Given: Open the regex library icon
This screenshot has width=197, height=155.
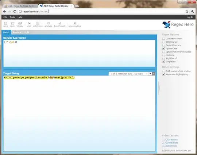Looking at the screenshot, I should [20, 24].
